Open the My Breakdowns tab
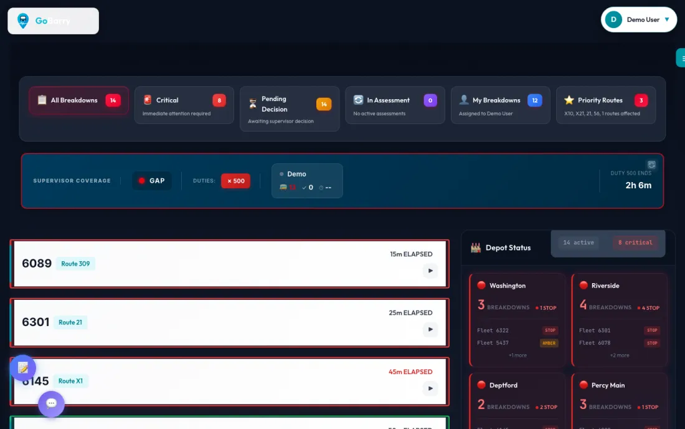The image size is (685, 429). [x=500, y=105]
